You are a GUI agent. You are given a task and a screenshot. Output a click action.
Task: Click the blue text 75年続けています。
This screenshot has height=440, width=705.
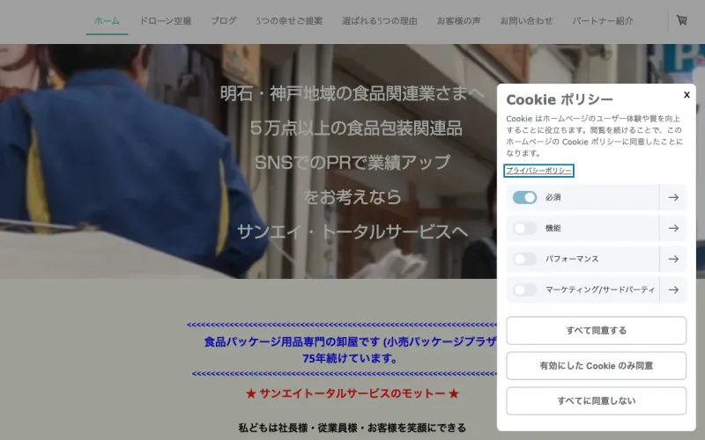pos(350,358)
